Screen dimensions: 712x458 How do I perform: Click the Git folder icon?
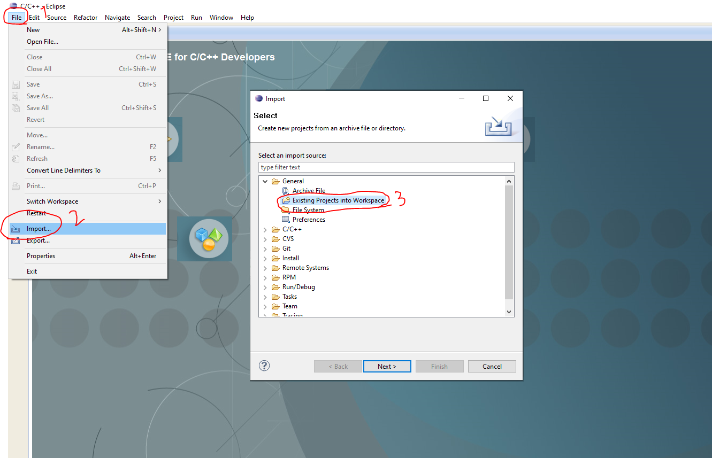click(x=275, y=249)
